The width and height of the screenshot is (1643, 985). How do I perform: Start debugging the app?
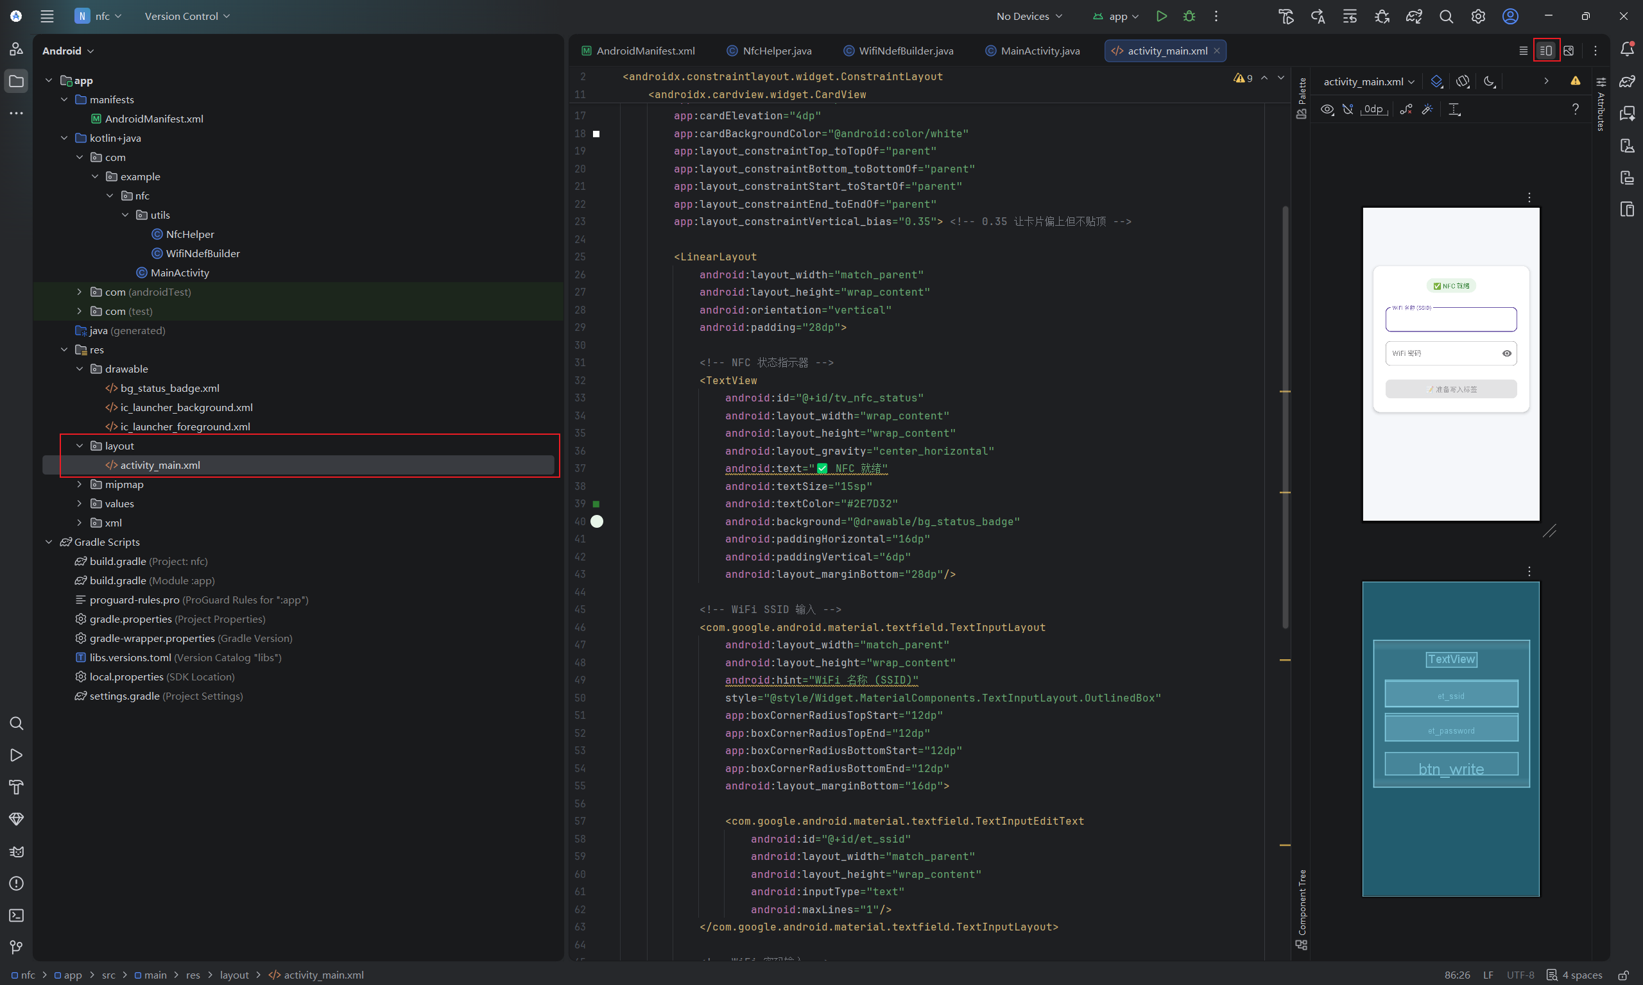click(1189, 16)
